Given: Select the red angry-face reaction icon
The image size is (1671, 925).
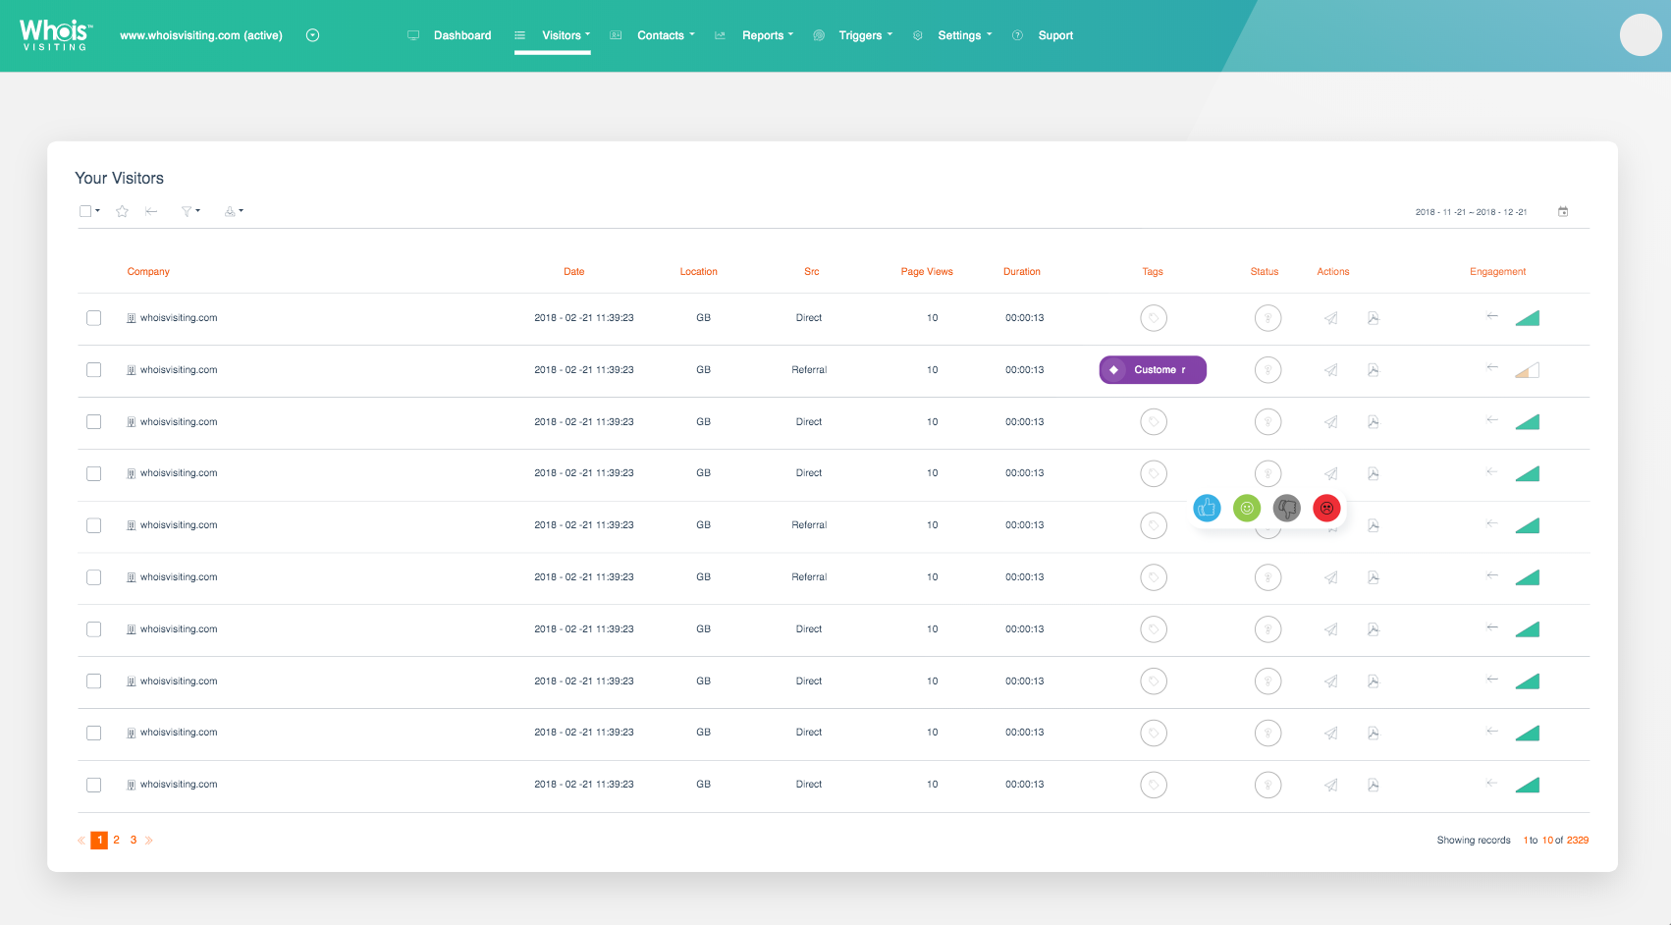Looking at the screenshot, I should coord(1326,508).
